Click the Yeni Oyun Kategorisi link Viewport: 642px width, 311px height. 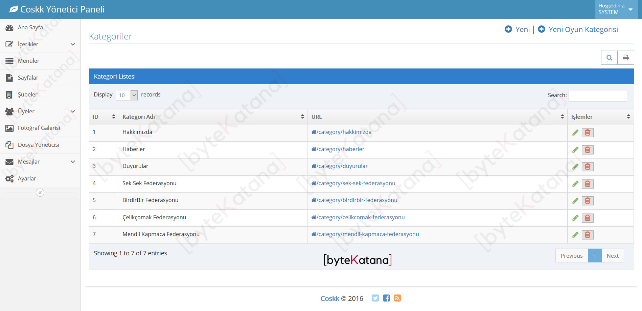583,29
